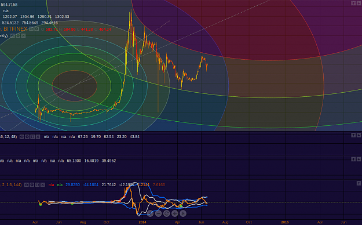The height and width of the screenshot is (225, 362).
Task: Reset the chart view with the circular arrow
Action: pos(166,213)
